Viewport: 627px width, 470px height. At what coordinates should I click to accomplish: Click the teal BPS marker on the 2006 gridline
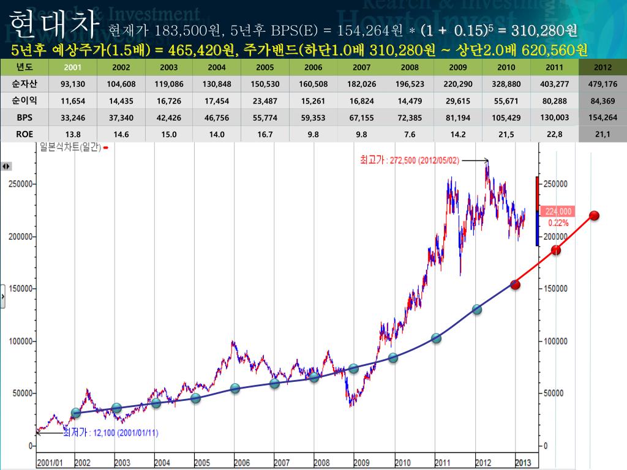tap(235, 388)
